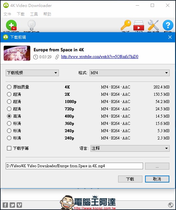Select the 原始质量 4K radio option
176x210 pixels.
pos(9,87)
